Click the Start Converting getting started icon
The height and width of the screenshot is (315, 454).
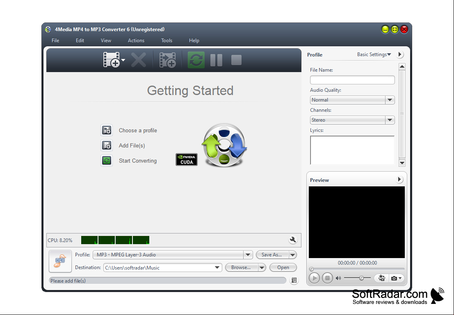tap(107, 160)
